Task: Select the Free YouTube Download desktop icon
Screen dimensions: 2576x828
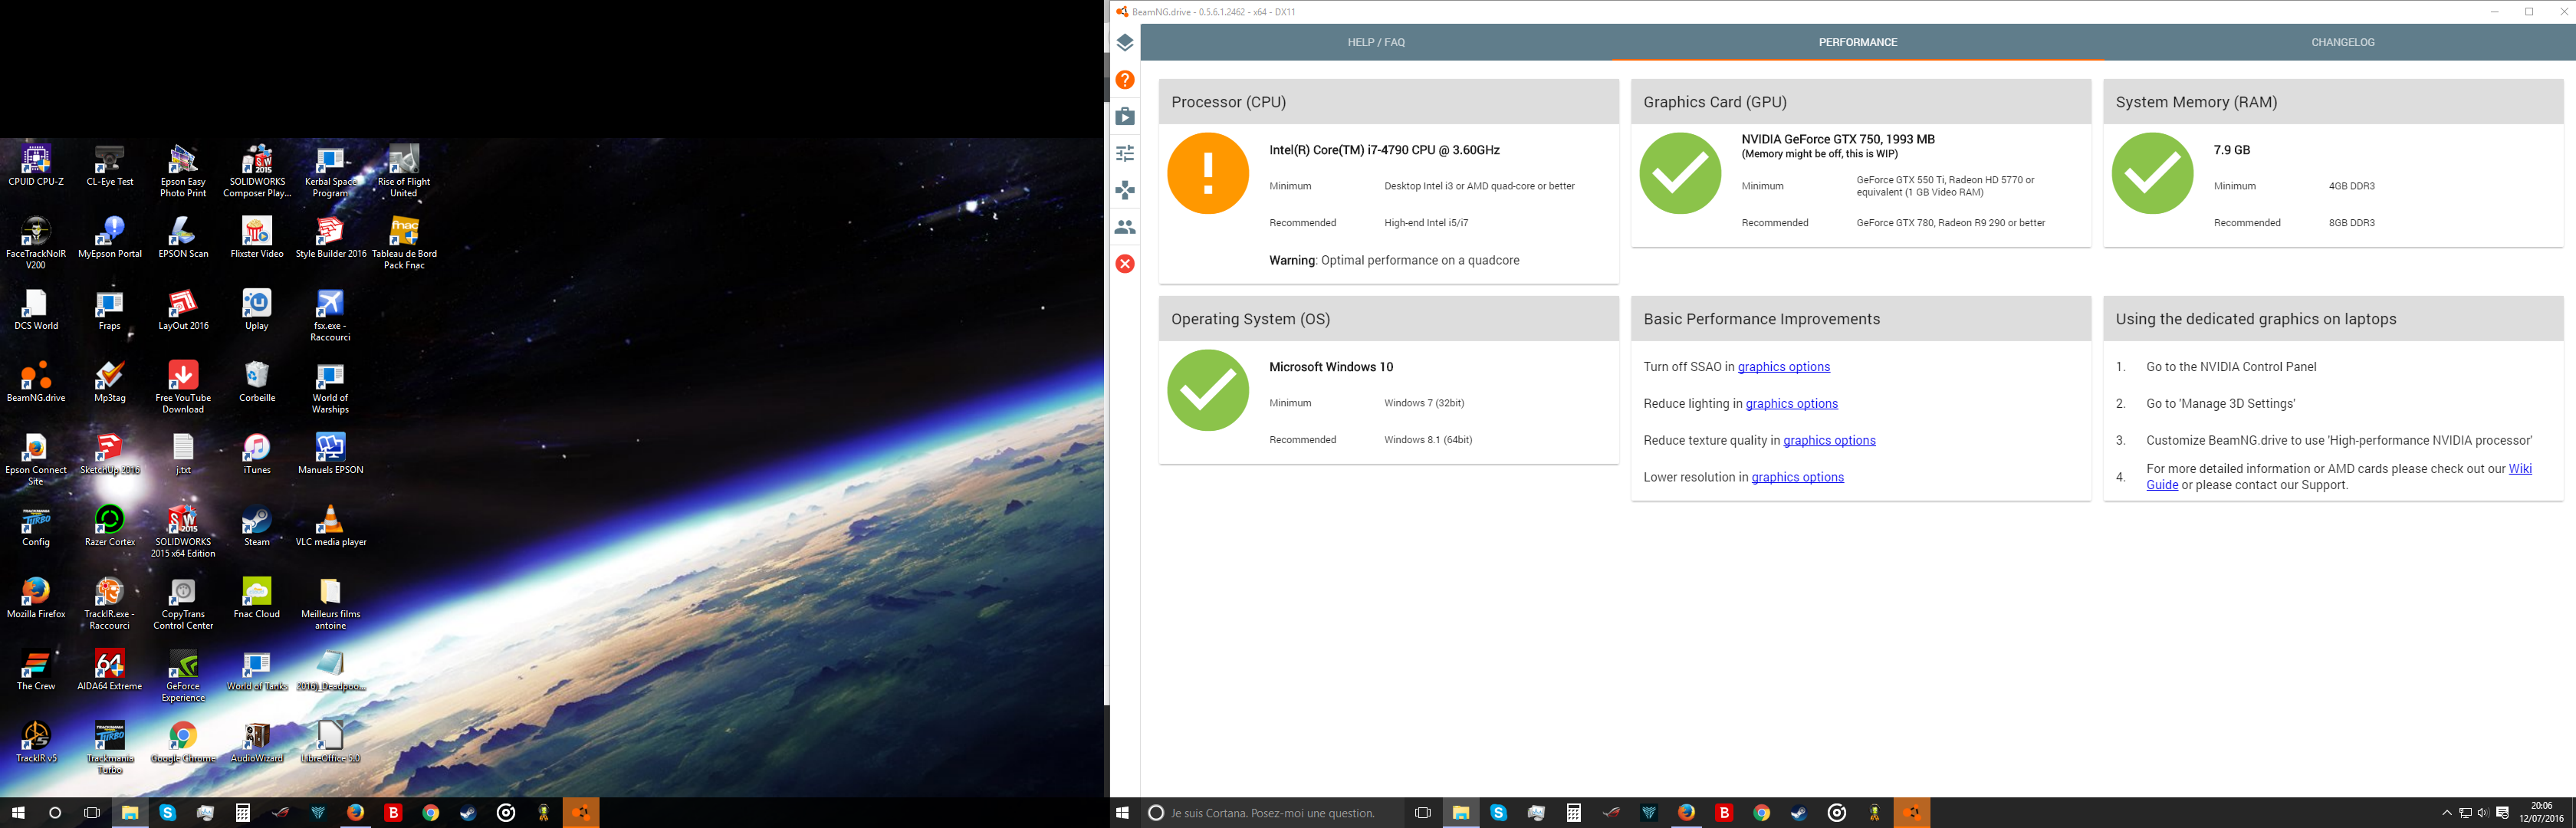Action: 183,388
